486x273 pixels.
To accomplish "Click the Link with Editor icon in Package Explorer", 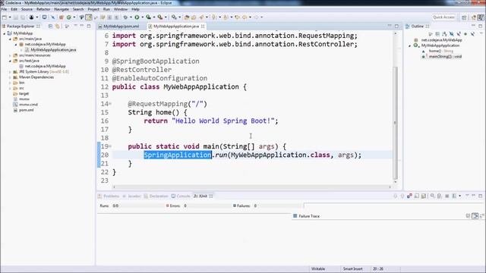I will 58,27.
